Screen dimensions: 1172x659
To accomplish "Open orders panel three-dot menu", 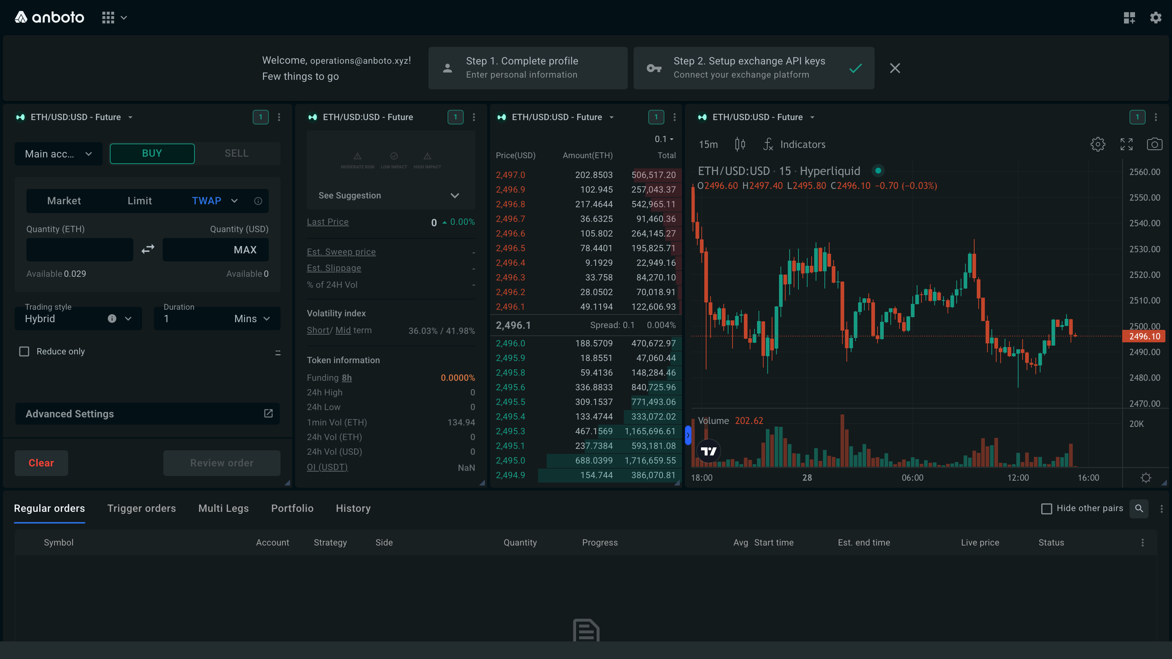I will pos(1161,509).
